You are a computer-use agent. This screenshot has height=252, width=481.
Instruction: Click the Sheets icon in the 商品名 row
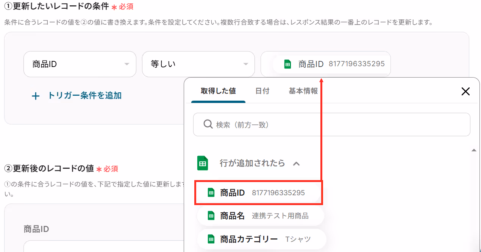[211, 216]
